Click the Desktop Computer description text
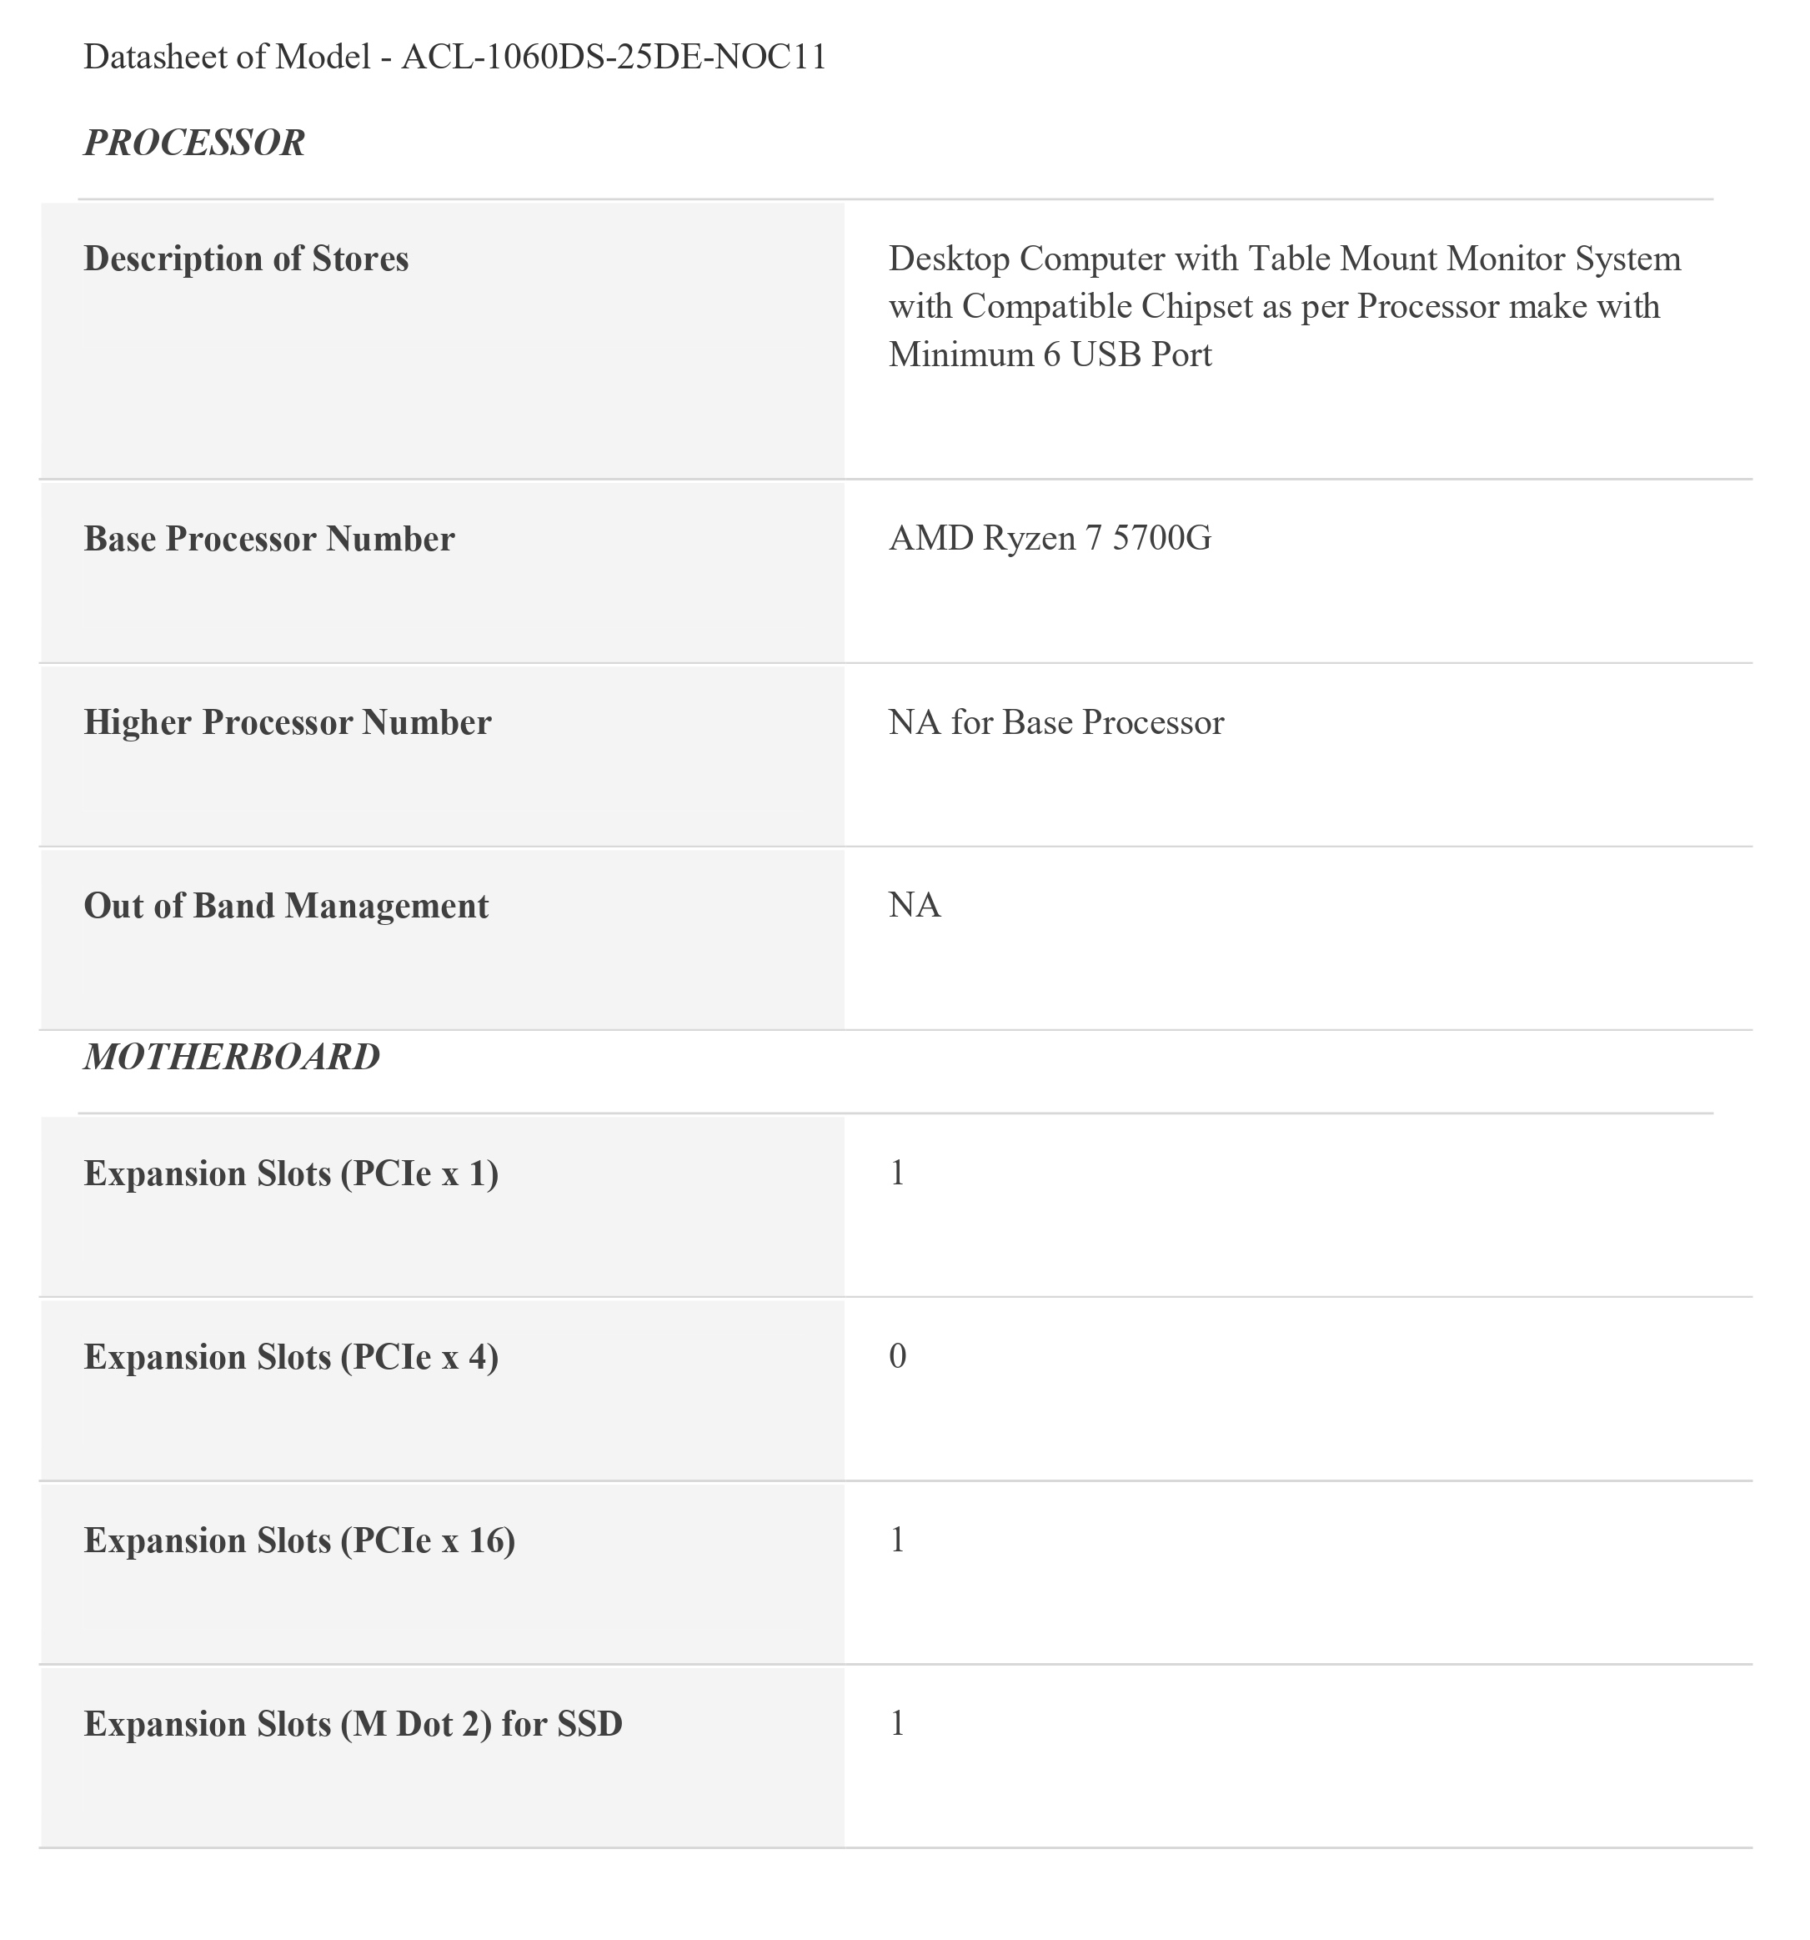The image size is (1810, 1940). click(1283, 306)
